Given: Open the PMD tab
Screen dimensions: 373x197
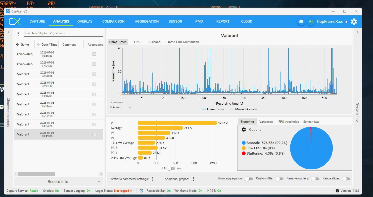Looking at the screenshot, I should [199, 22].
